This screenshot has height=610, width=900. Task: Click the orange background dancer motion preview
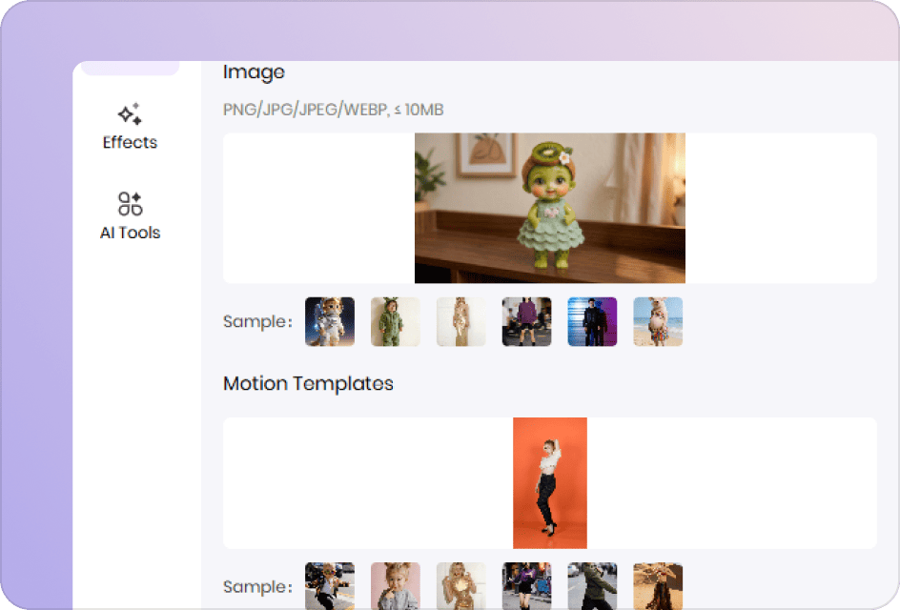(x=549, y=482)
